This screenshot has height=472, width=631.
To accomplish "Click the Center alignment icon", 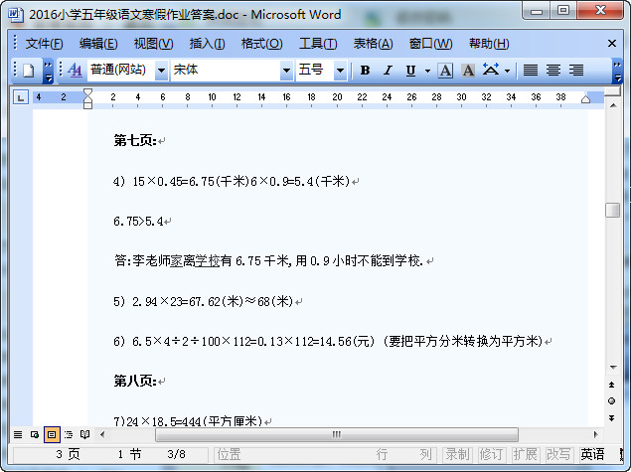I will coord(553,71).
